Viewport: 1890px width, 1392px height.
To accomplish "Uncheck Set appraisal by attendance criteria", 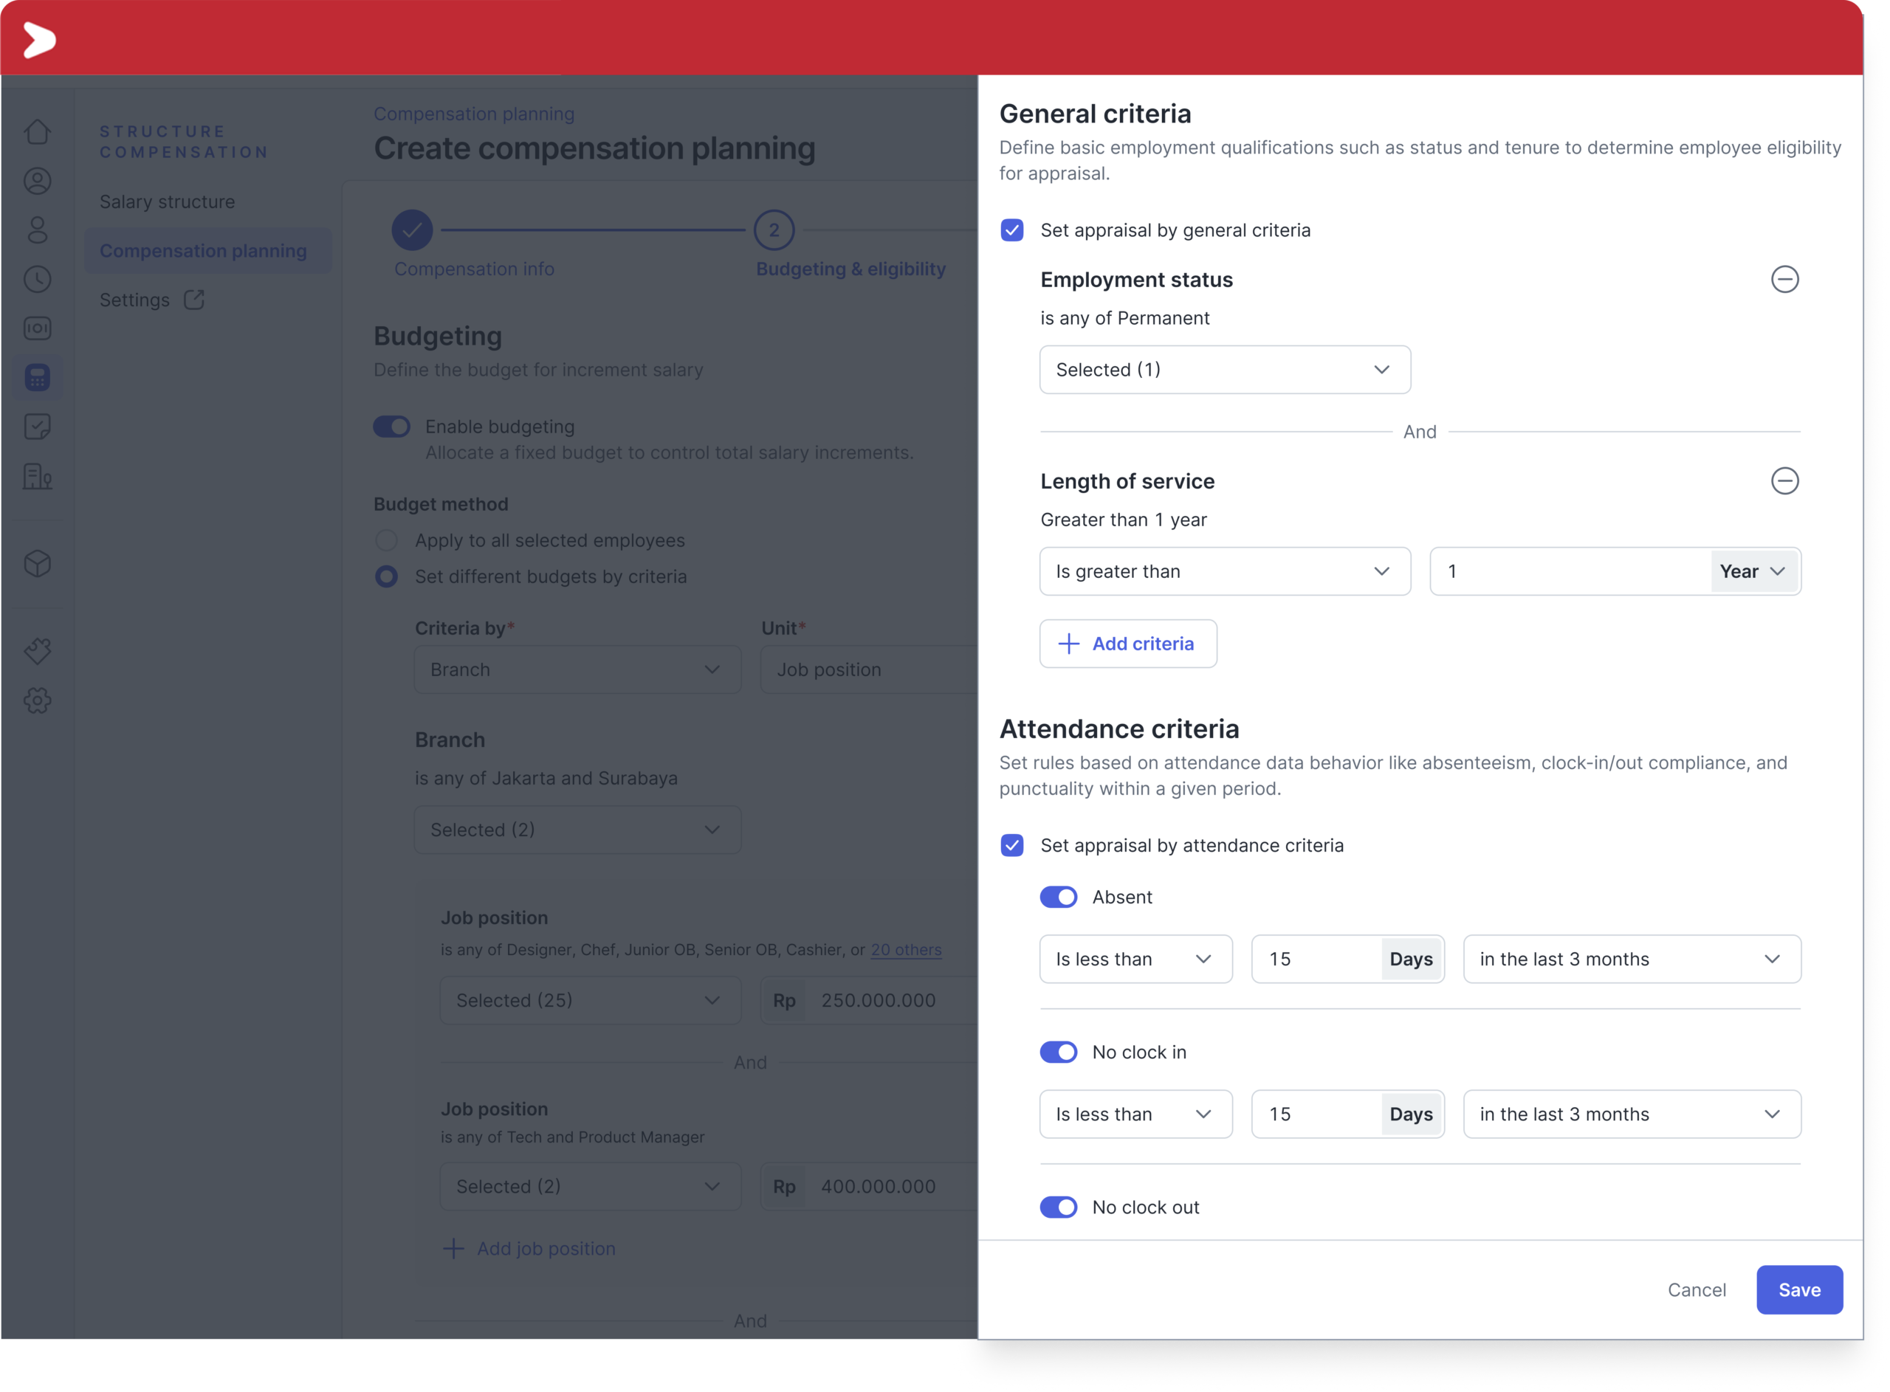I will [x=1011, y=845].
